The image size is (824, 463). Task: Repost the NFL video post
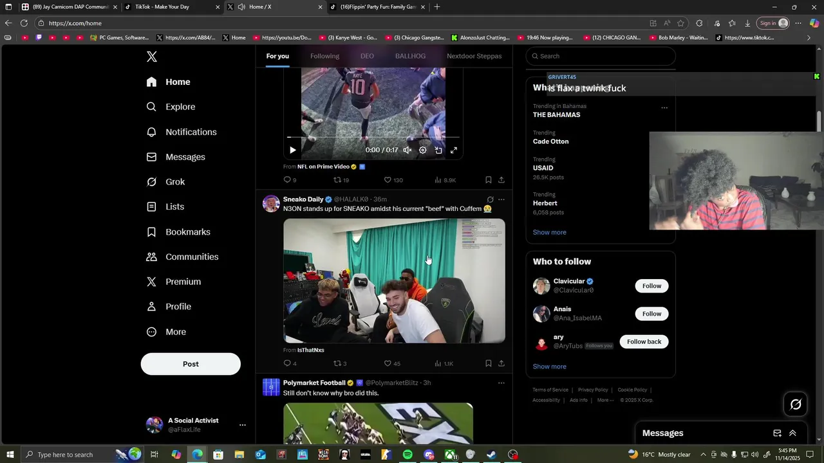[341, 180]
